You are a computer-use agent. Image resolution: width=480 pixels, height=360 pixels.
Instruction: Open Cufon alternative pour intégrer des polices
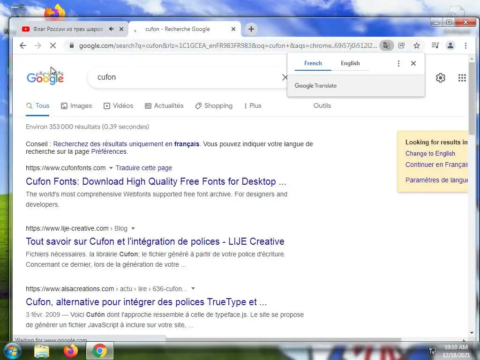pos(146,302)
